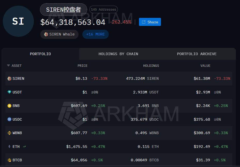
Task: Click the Share button
Action: tap(150, 22)
